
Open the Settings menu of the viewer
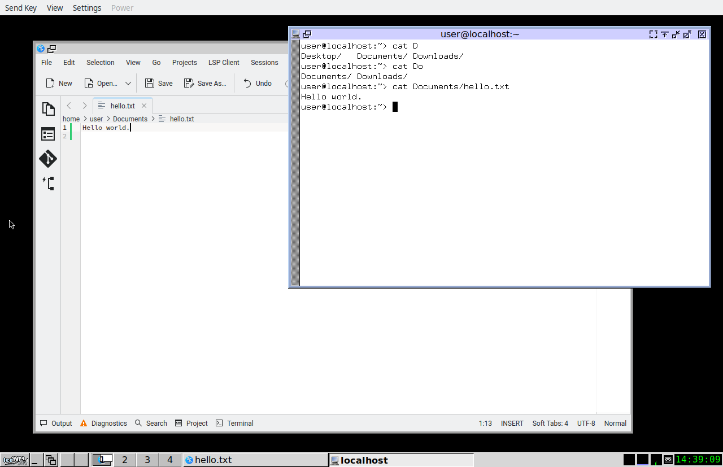(x=87, y=8)
